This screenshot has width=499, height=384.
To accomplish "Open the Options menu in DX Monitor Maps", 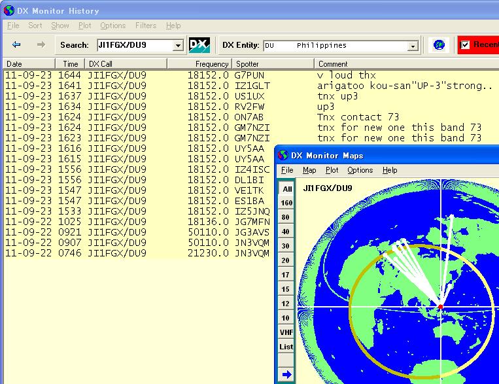I will (x=360, y=170).
